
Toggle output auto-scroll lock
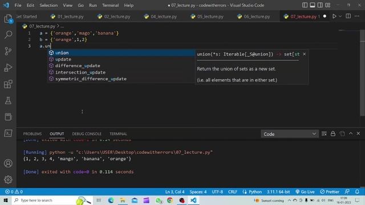pos(333,134)
